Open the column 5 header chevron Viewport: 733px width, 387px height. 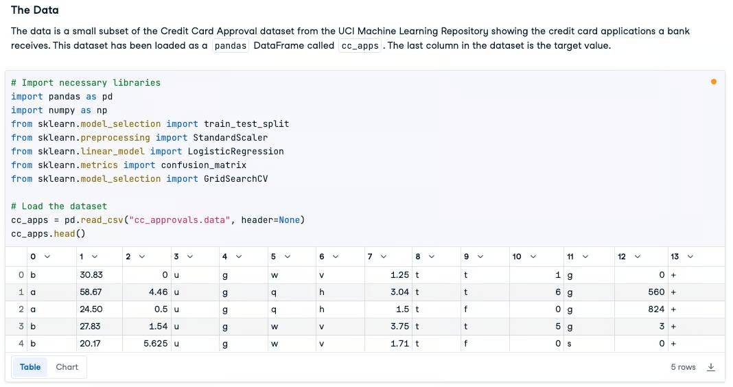click(287, 257)
